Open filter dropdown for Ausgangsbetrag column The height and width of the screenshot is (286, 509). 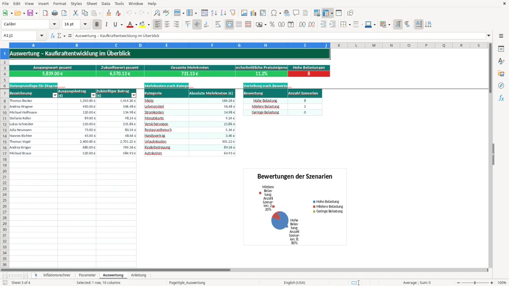93,95
